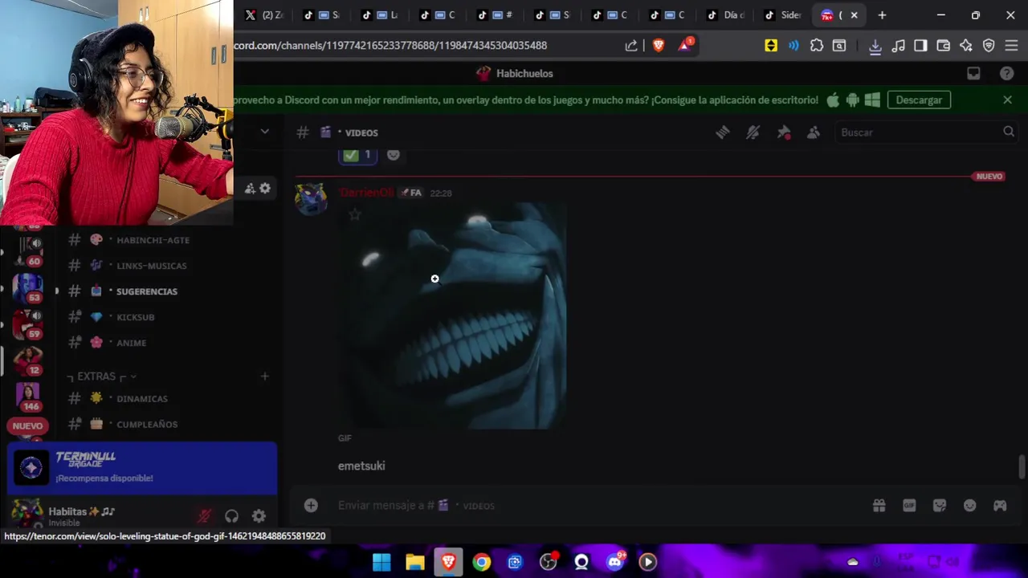
Task: Open a new browser tab
Action: pyautogui.click(x=882, y=15)
